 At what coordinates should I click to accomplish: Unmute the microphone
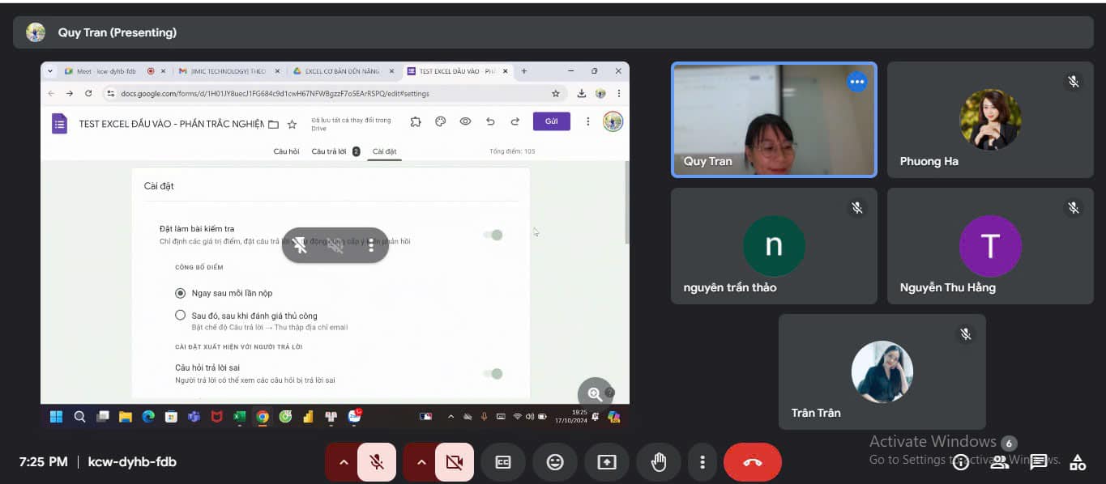(x=377, y=462)
